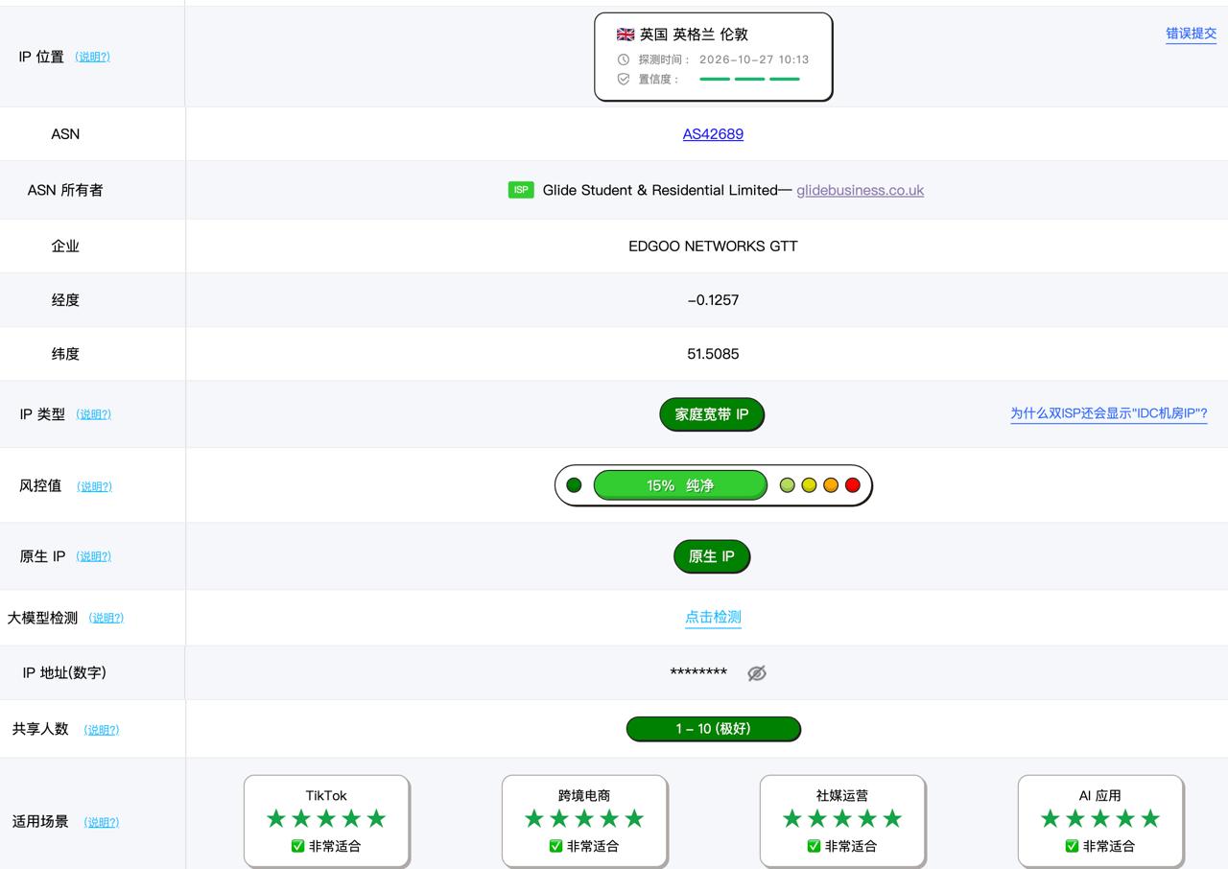Click the TikTok 非常适合 checkmark icon
Viewport: 1228px width, 869px height.
(x=297, y=846)
